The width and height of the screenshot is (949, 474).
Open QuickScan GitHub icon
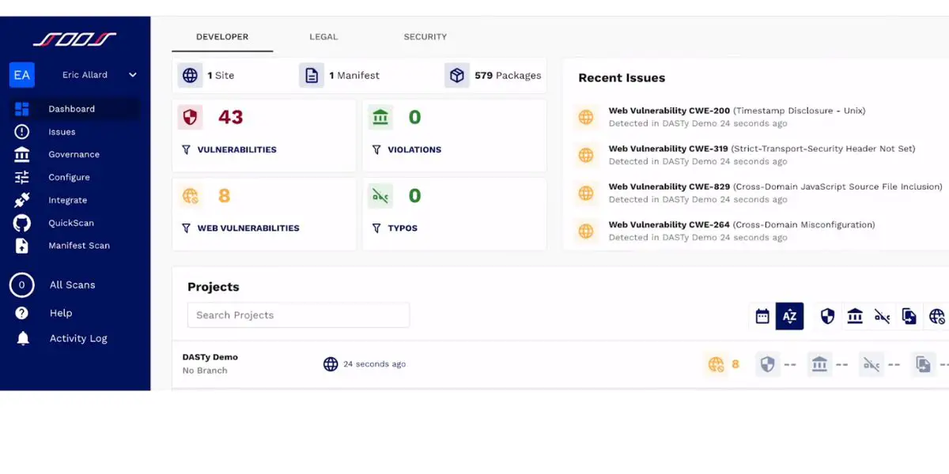click(22, 224)
